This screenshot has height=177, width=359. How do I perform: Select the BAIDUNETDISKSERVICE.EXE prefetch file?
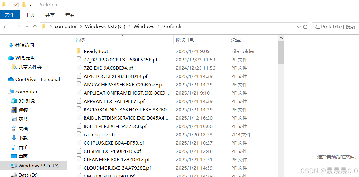coord(126,118)
